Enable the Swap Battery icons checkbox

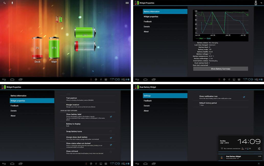pos(111,131)
